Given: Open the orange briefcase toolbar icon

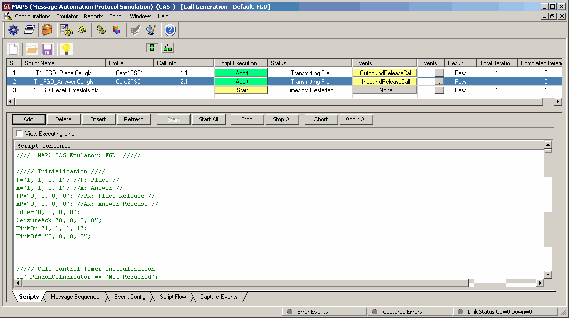Looking at the screenshot, I should pos(47,30).
